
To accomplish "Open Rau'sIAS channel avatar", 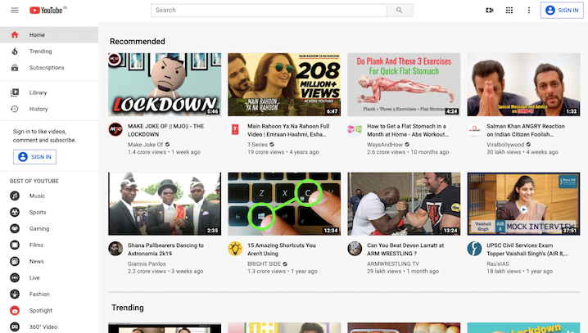I will click(x=474, y=249).
